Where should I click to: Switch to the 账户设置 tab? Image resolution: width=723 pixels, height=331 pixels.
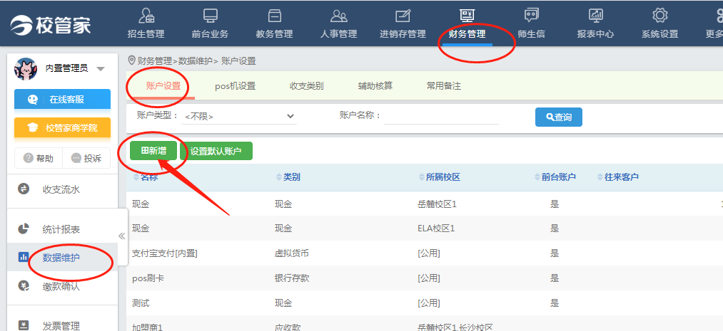point(163,86)
